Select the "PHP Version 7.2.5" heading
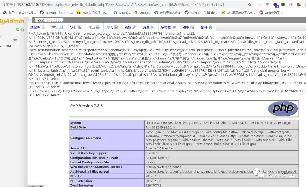 point(86,106)
